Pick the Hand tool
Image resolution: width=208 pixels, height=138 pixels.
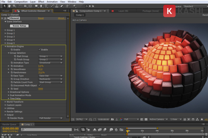pos(9,6)
